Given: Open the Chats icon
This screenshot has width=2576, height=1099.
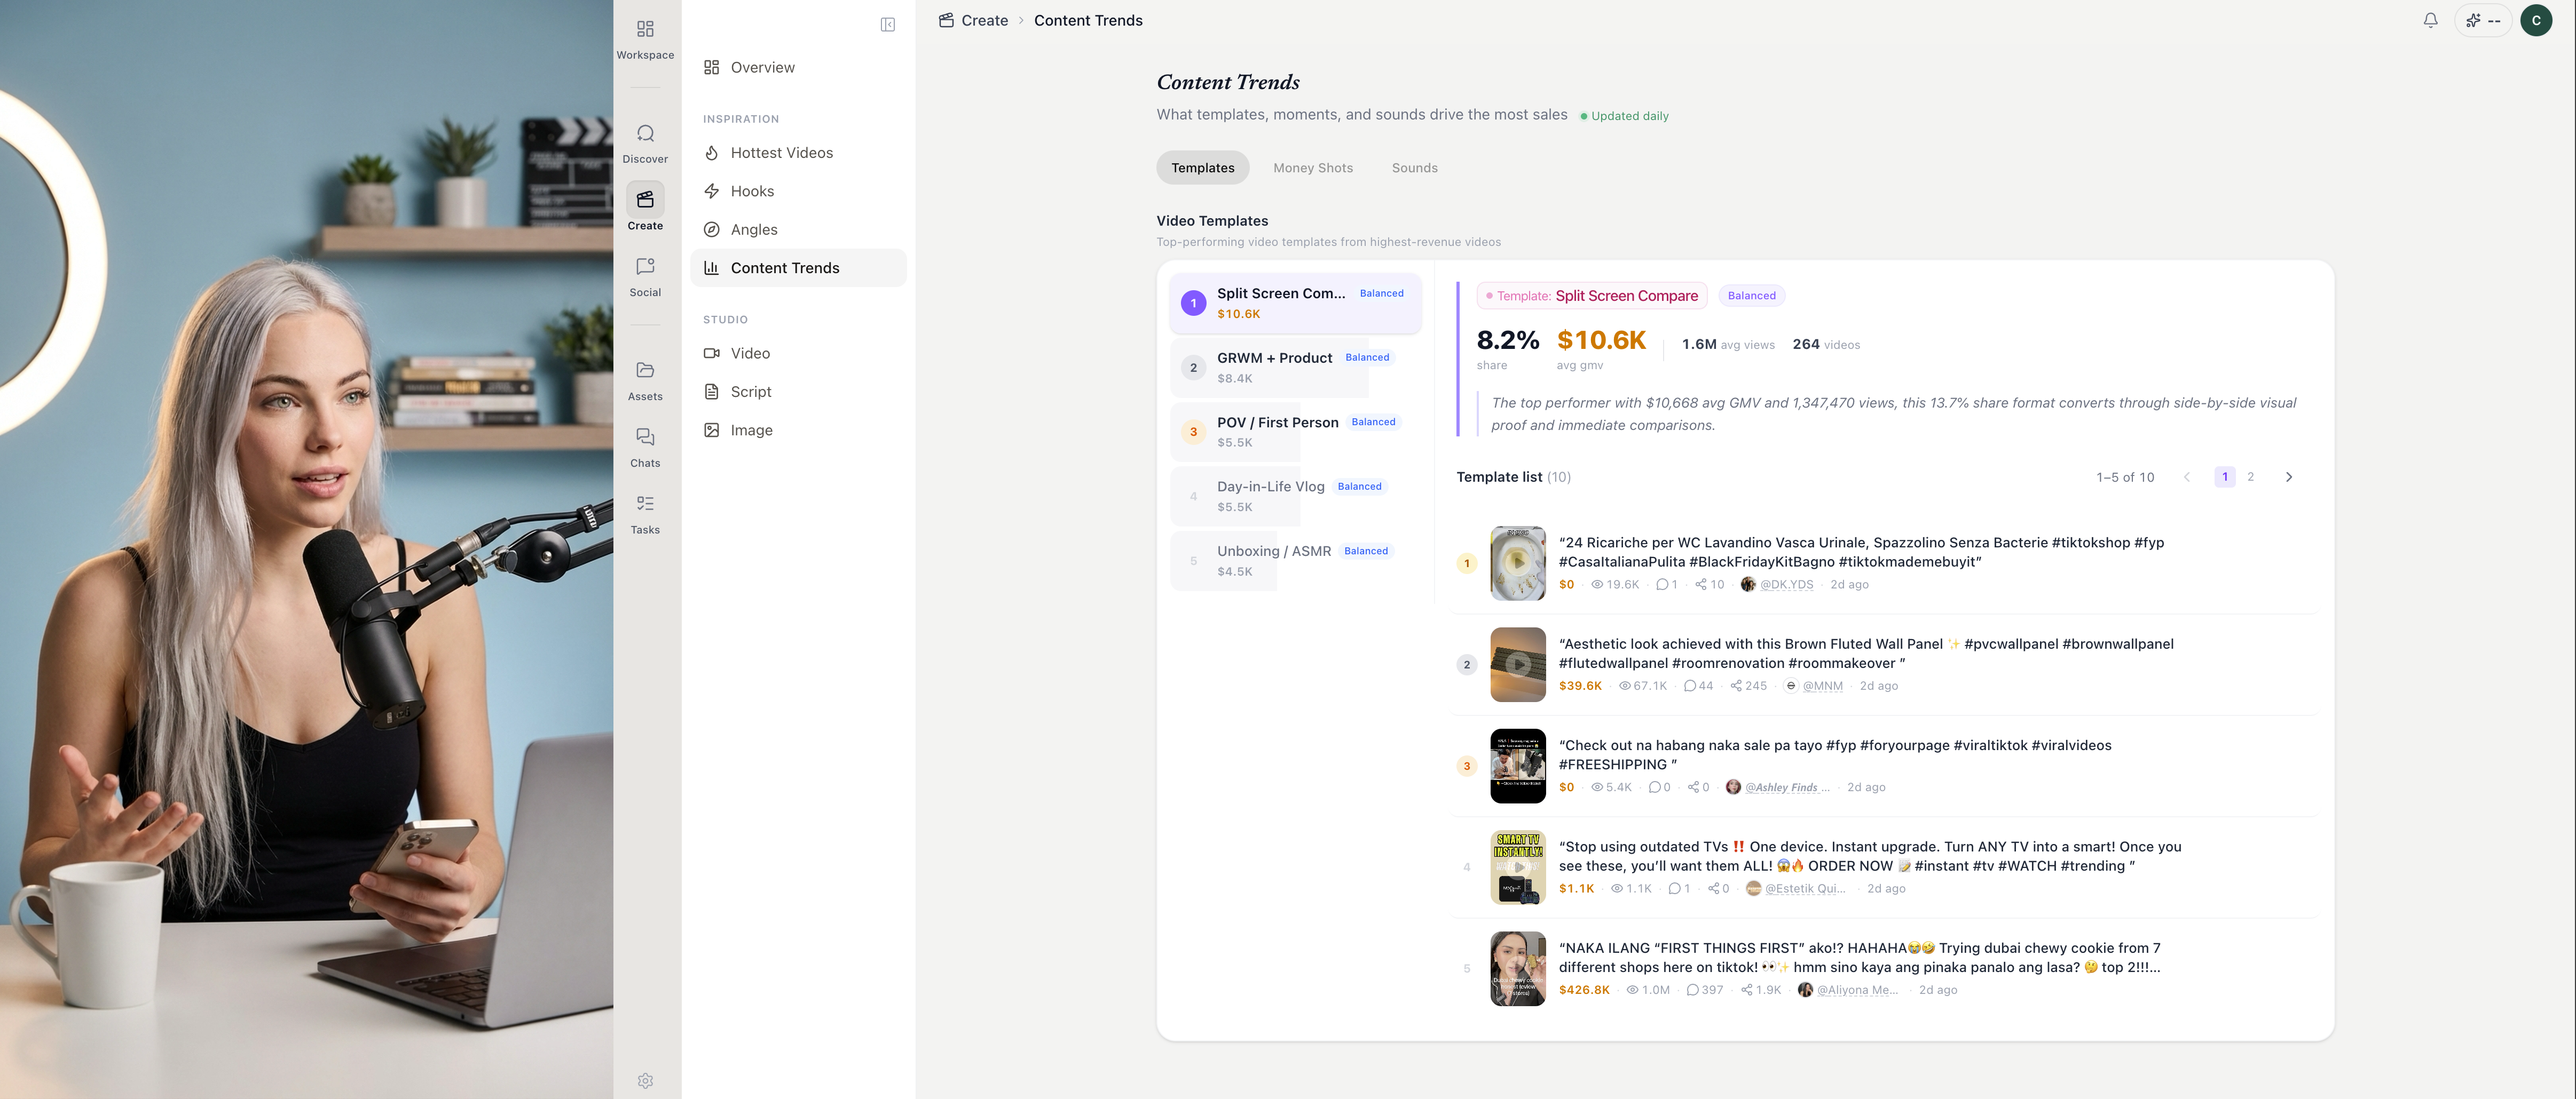Looking at the screenshot, I should [x=645, y=437].
